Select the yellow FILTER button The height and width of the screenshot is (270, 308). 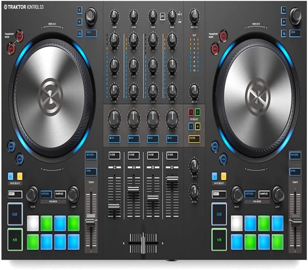pos(194,139)
